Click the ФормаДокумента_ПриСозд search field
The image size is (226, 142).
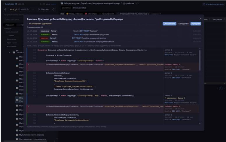coord(133,14)
